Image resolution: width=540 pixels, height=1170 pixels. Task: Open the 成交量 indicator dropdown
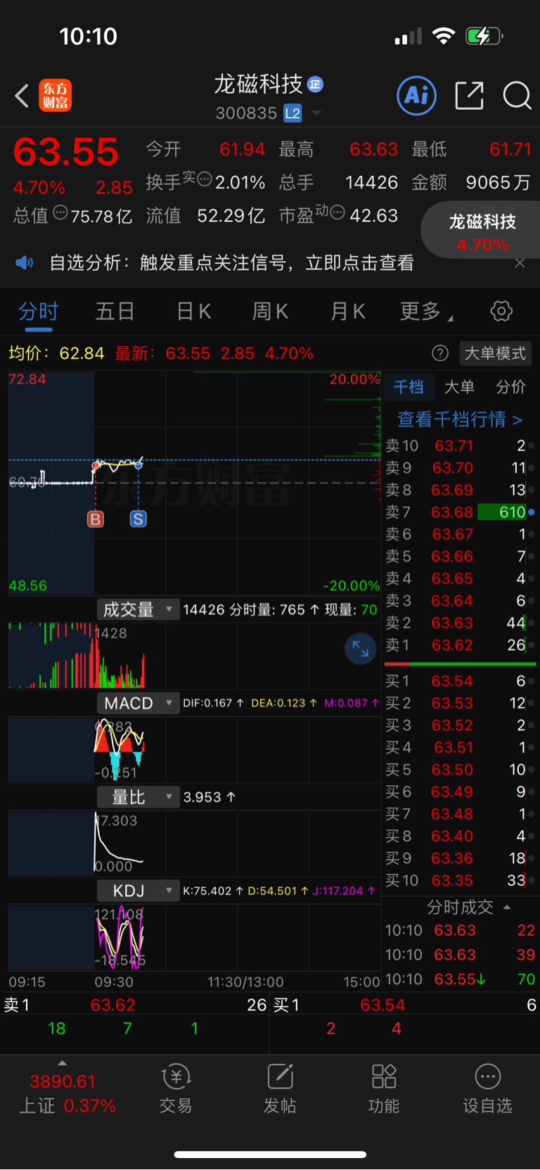138,609
